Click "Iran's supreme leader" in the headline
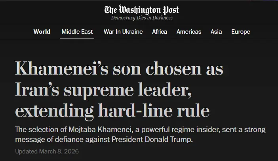278x161 pixels. click(x=103, y=90)
